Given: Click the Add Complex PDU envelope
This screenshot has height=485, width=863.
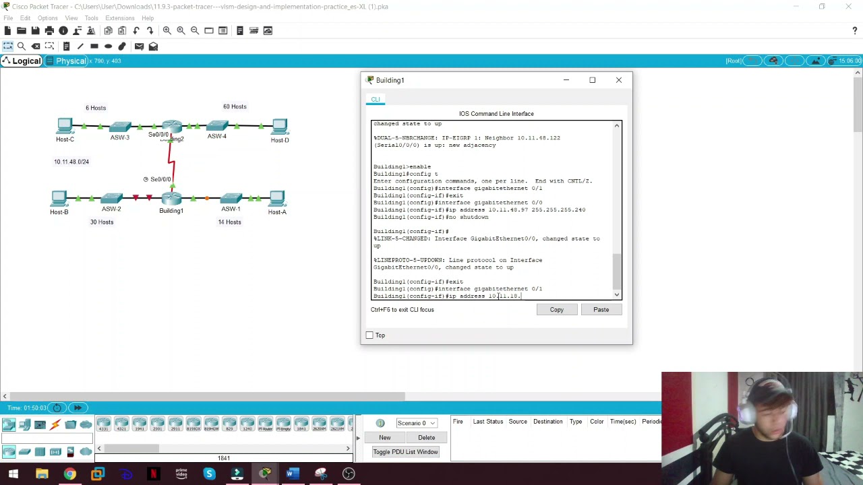Looking at the screenshot, I should pyautogui.click(x=153, y=46).
